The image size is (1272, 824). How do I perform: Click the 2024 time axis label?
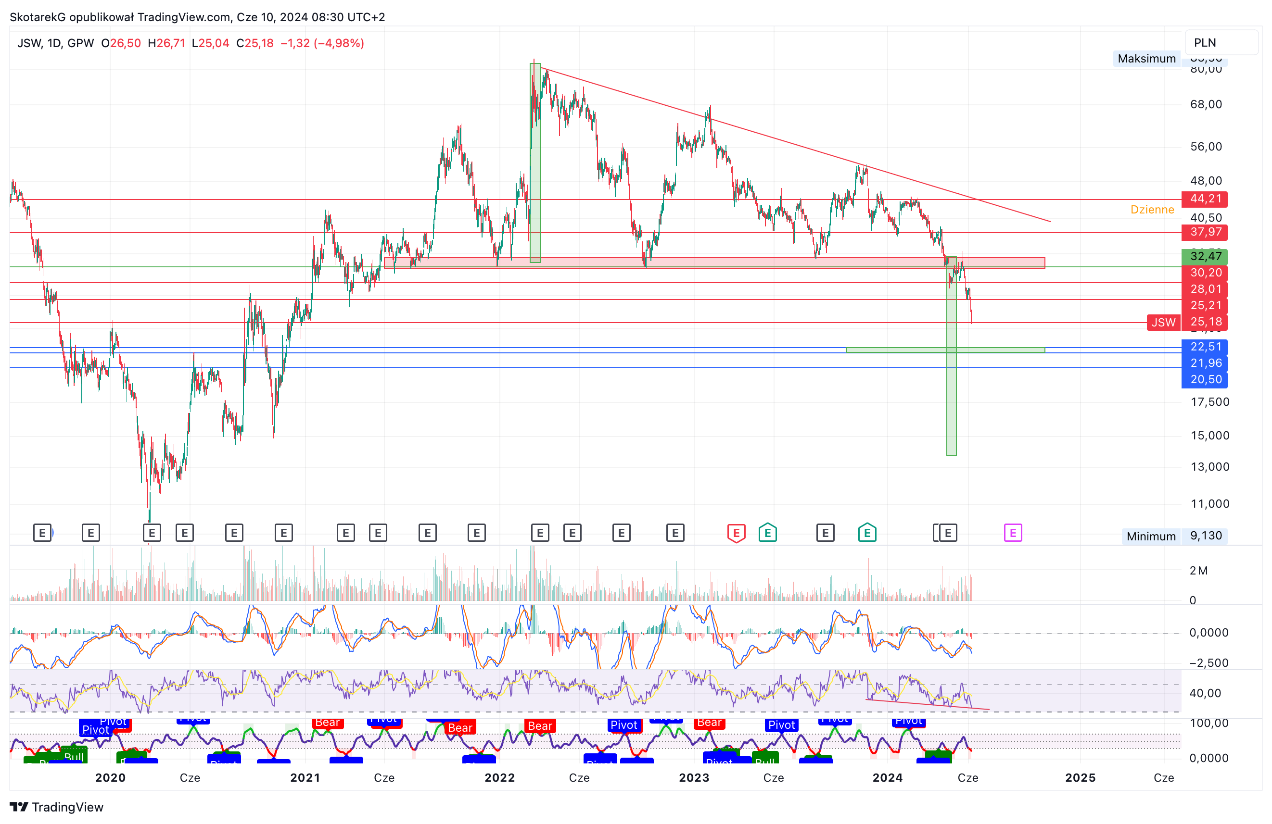[x=888, y=777]
